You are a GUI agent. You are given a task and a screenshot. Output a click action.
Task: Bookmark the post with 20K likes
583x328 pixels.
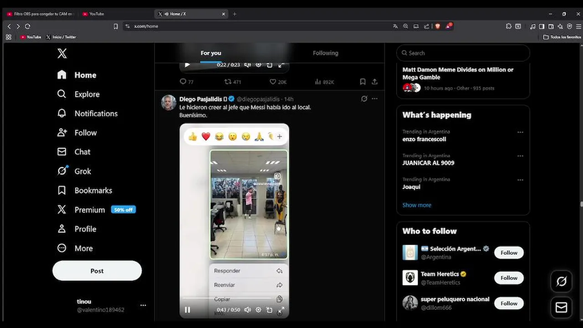coord(363,82)
